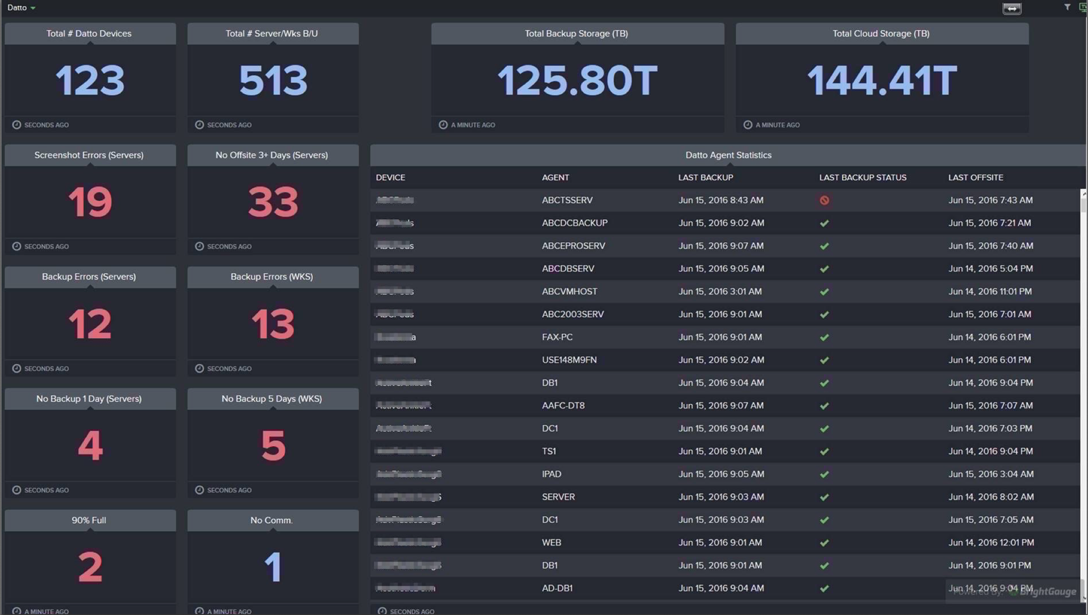Open the Total # Datto Devices value 123

click(90, 80)
